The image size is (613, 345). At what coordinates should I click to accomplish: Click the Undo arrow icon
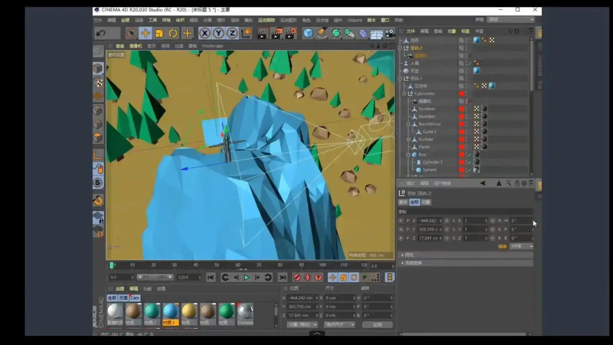click(101, 33)
